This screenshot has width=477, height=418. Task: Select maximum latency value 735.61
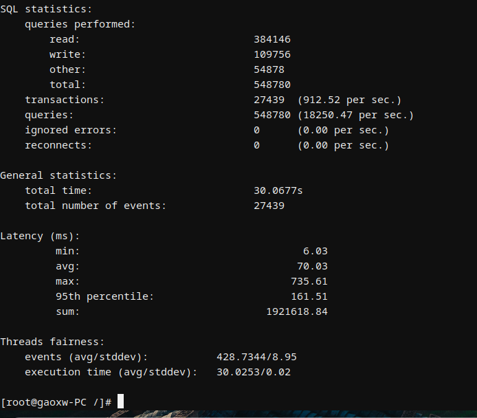point(309,281)
